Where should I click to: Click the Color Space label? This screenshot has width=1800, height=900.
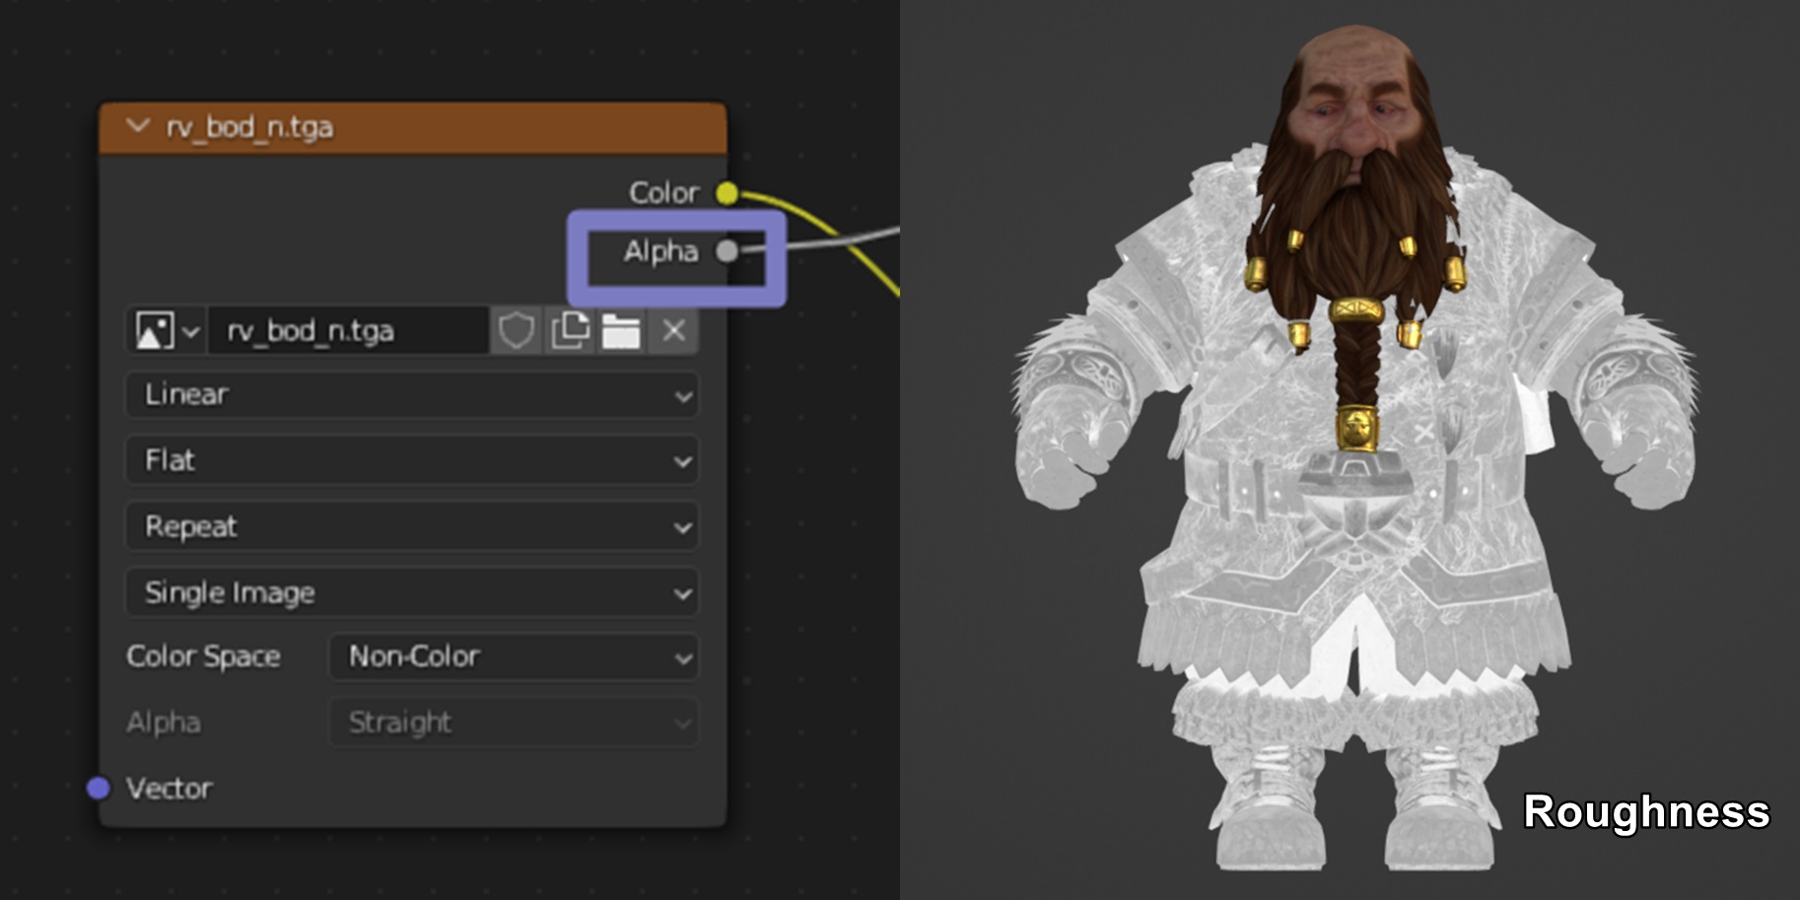pyautogui.click(x=203, y=657)
